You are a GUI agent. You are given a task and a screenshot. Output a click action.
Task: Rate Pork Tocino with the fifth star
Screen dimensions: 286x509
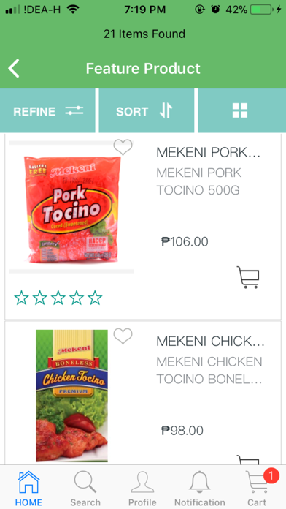coord(96,298)
